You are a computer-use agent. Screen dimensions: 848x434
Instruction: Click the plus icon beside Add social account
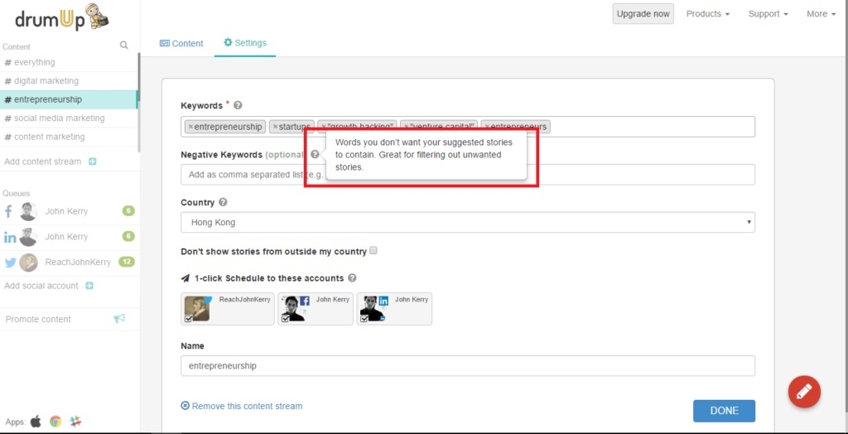point(89,286)
